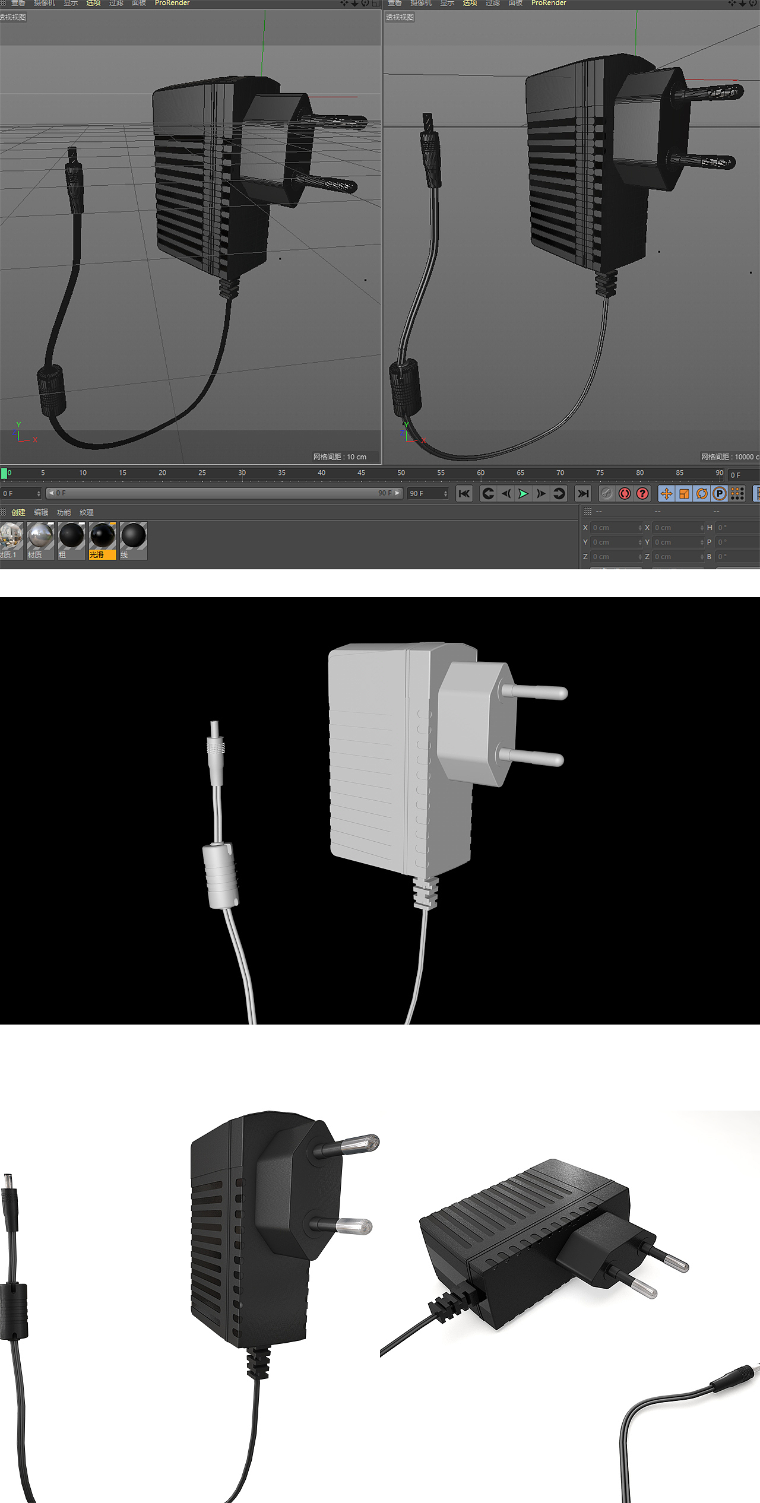This screenshot has height=1503, width=760.
Task: Click the start frame field stepper arrows
Action: (x=39, y=493)
